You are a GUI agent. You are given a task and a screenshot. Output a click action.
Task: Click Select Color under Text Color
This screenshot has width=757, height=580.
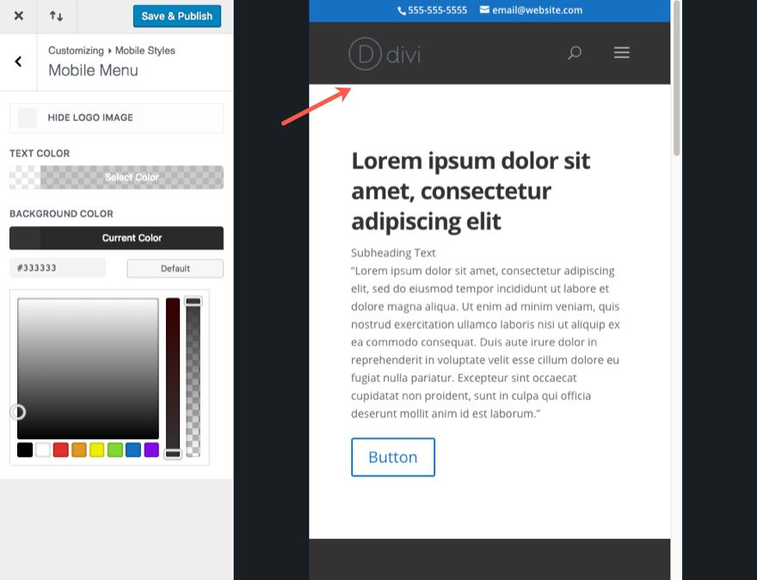pyautogui.click(x=116, y=178)
